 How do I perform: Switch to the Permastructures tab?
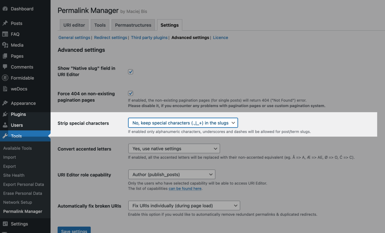click(x=133, y=25)
